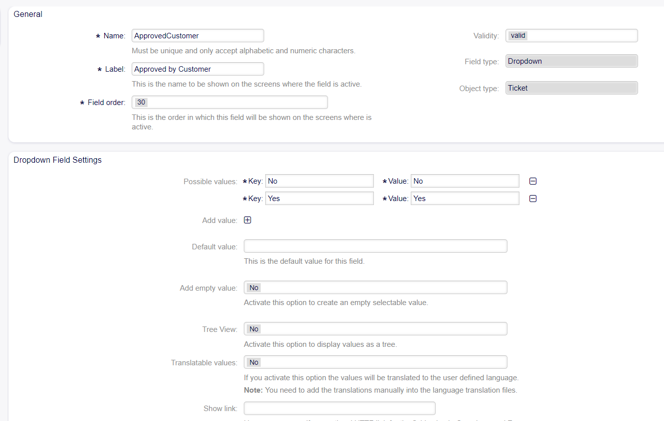Click the Object type box showing Ticket
664x421 pixels.
point(571,88)
